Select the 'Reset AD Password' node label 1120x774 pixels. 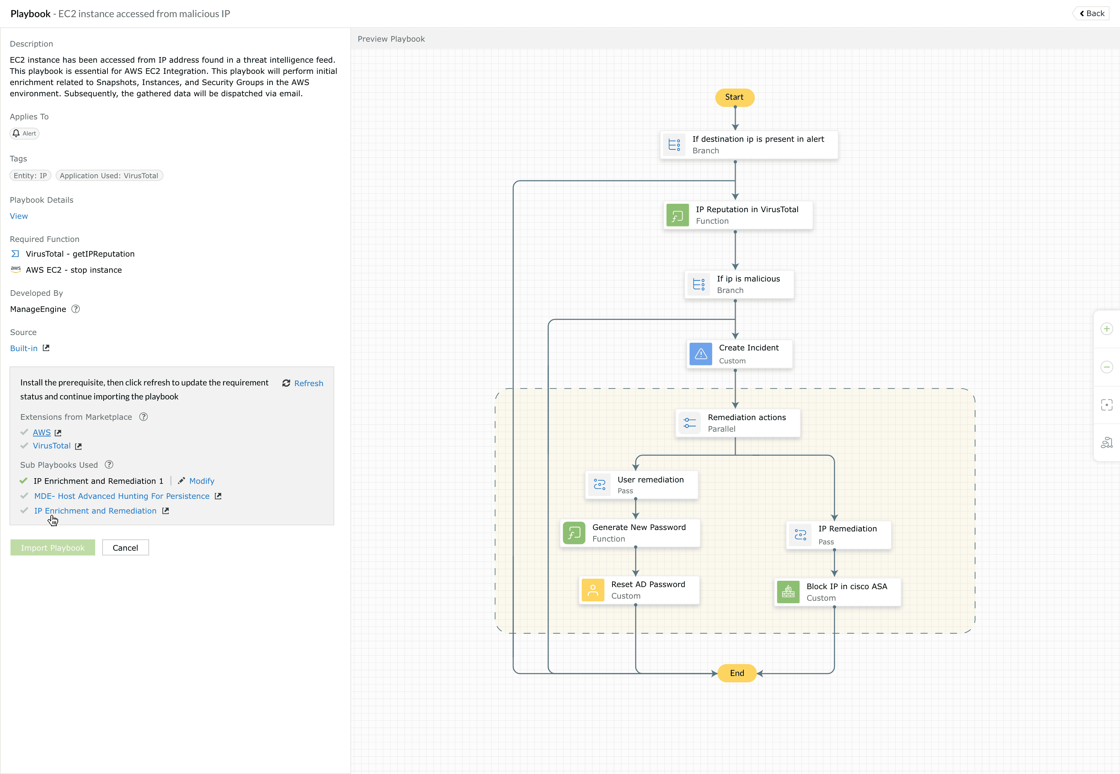(648, 584)
